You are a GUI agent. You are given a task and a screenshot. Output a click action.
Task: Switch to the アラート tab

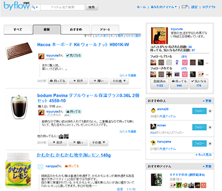105,29
